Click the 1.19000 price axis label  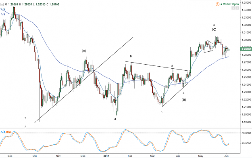pos(246,122)
